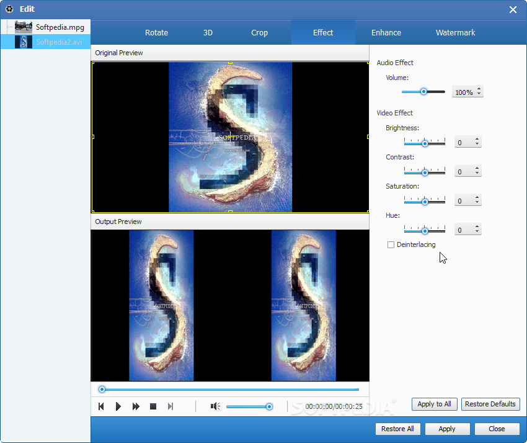Screen dimensions: 527x443
Task: Open the Enhance tab
Action: pos(386,33)
